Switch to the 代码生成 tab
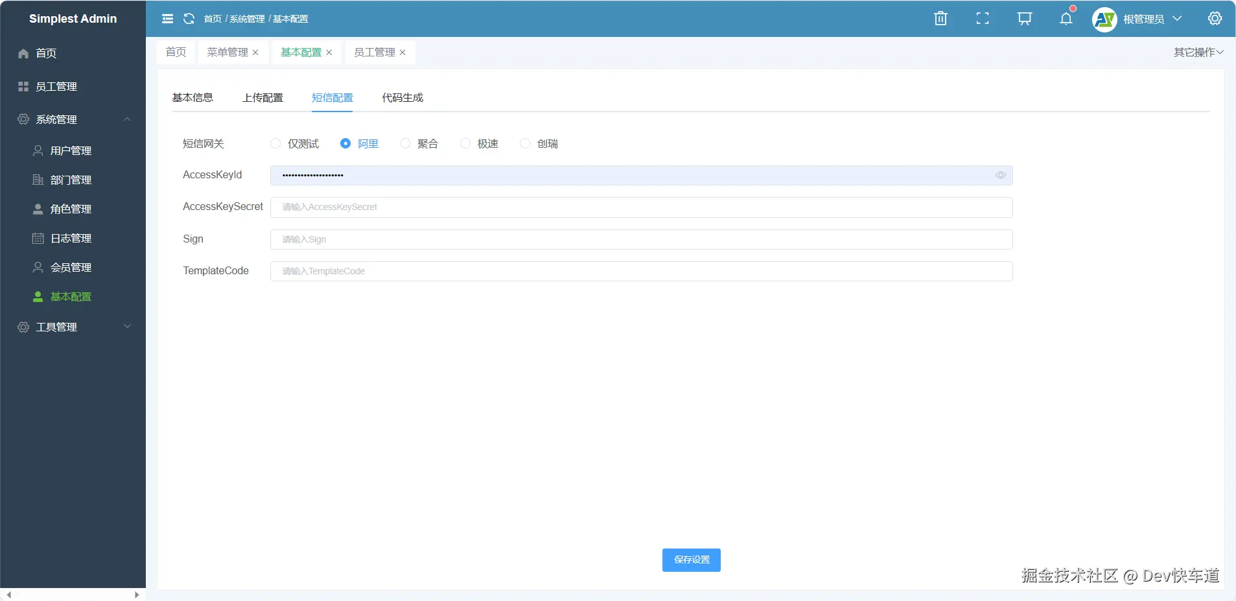 pos(402,97)
